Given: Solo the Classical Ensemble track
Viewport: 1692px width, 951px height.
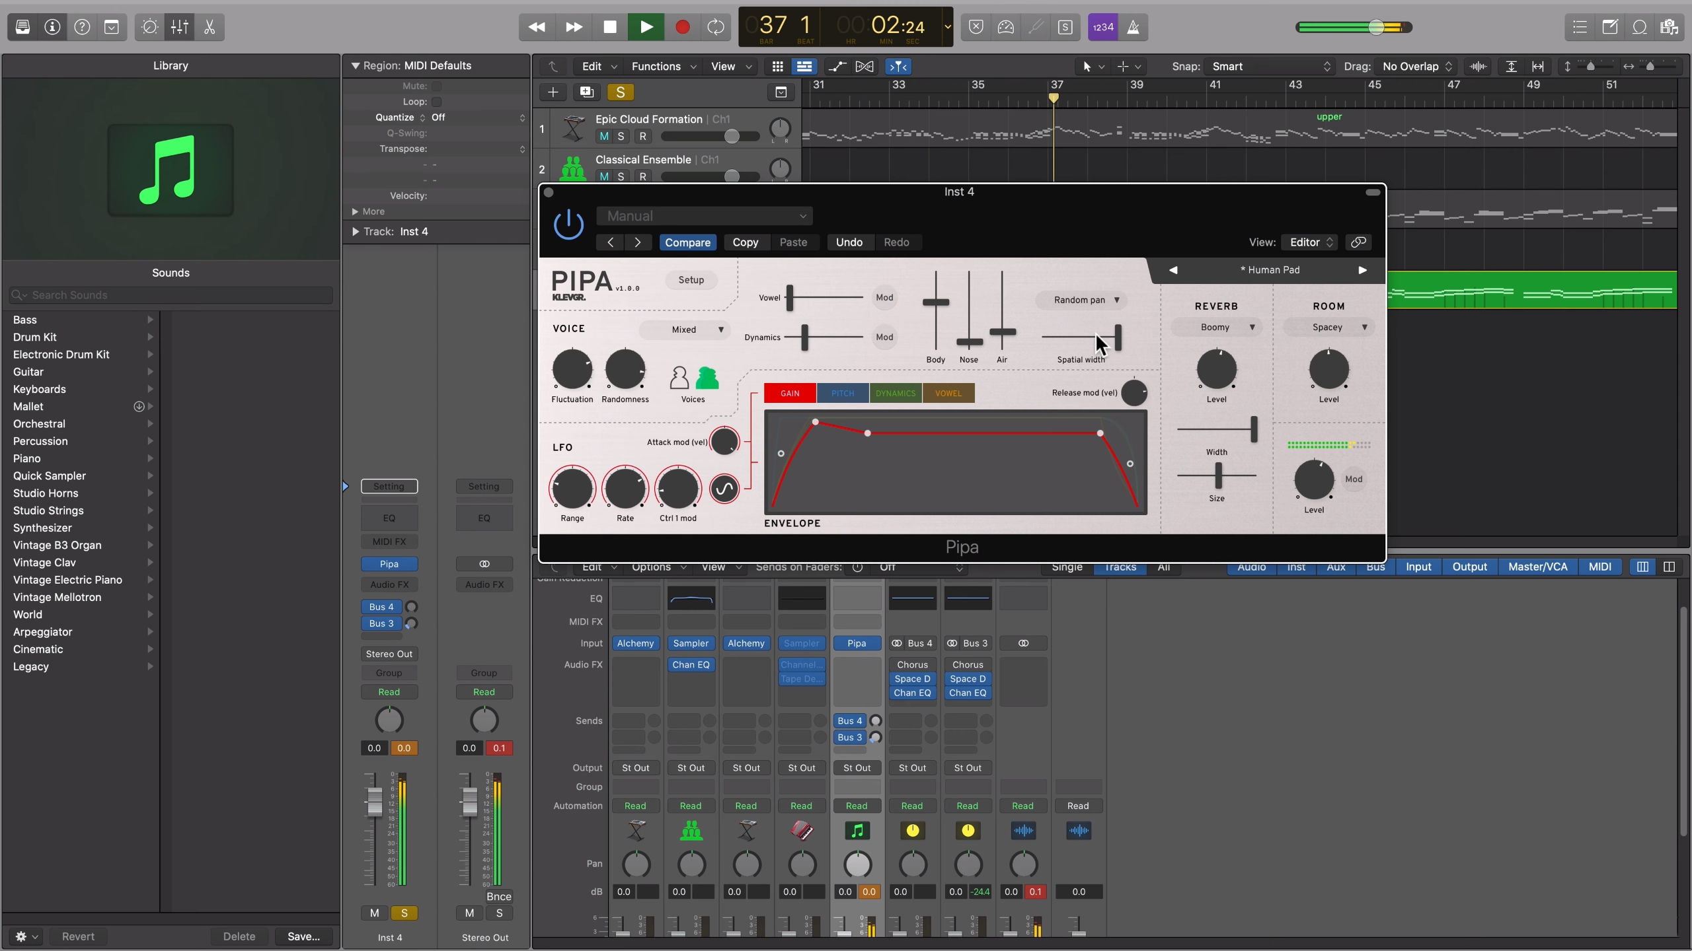Looking at the screenshot, I should [x=621, y=176].
